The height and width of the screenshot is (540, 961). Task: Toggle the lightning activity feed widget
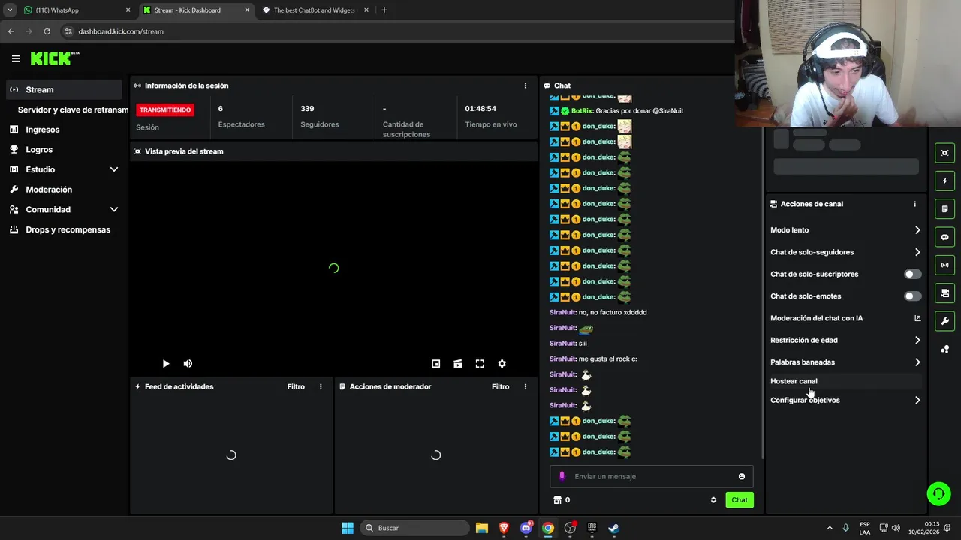pyautogui.click(x=944, y=181)
